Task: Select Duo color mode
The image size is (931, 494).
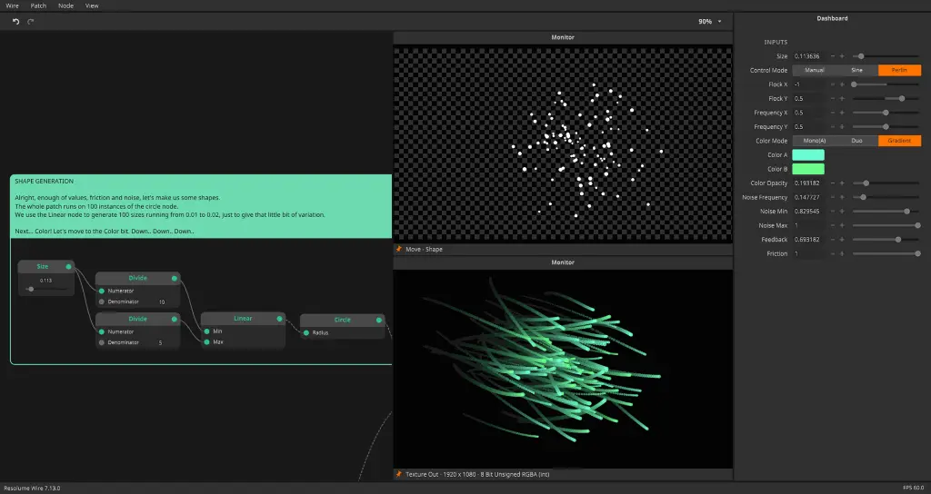Action: click(x=856, y=141)
